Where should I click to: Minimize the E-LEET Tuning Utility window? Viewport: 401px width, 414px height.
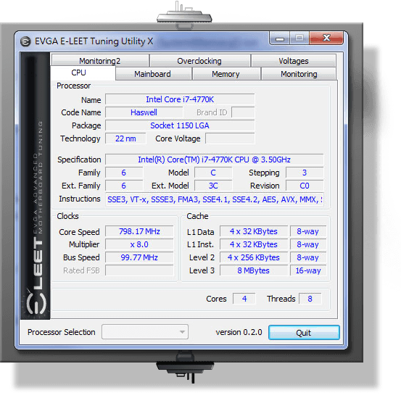(x=280, y=39)
